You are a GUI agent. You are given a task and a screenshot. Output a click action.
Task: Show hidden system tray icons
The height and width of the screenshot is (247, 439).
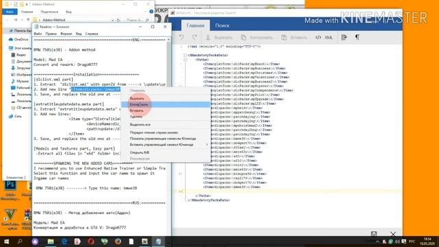377,242
